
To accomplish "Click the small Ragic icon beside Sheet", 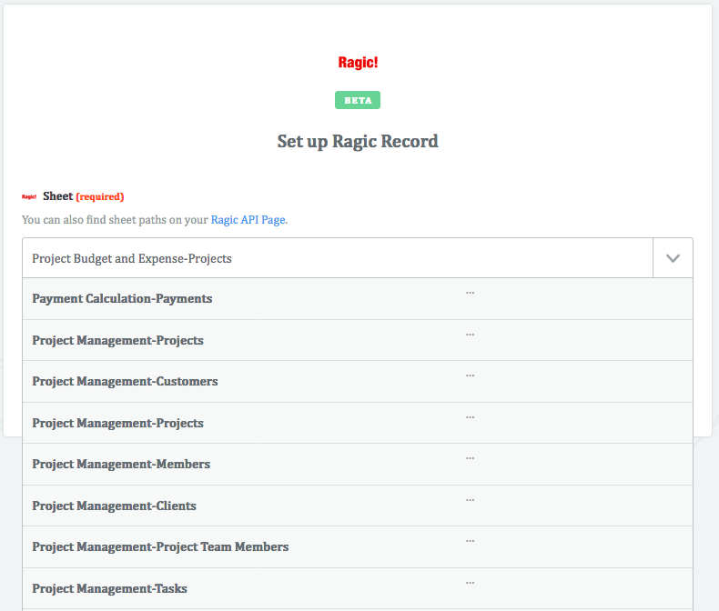I will click(x=29, y=196).
